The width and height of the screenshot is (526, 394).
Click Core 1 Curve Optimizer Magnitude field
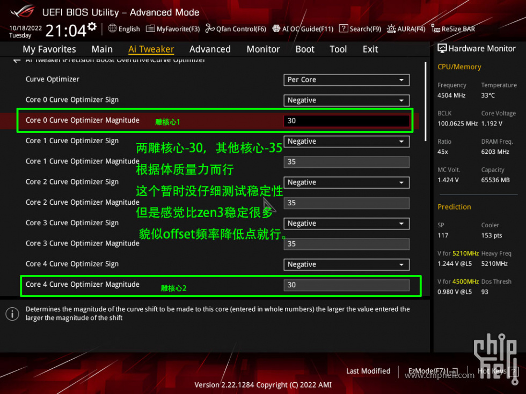347,162
